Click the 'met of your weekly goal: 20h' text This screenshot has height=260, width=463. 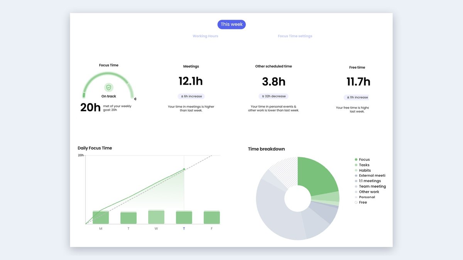(117, 108)
